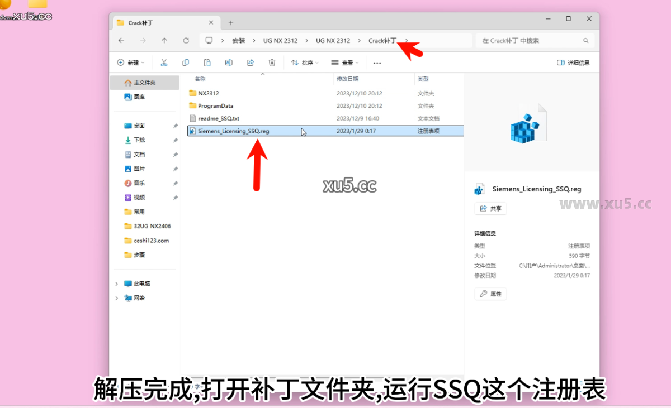
Task: Click inside the Crack补丁 search box
Action: click(x=531, y=40)
